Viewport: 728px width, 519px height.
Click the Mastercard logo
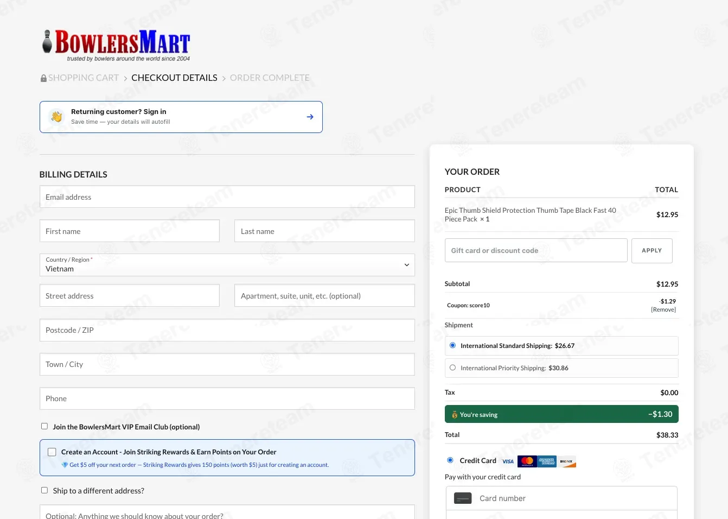(527, 461)
